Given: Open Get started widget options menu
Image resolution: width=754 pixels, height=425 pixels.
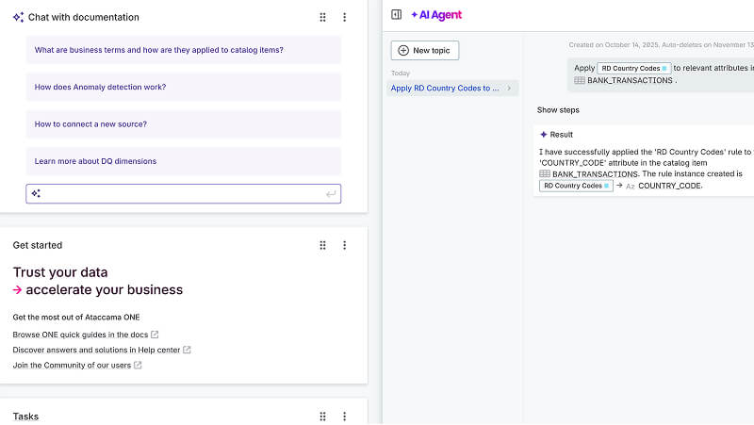Looking at the screenshot, I should pyautogui.click(x=344, y=245).
